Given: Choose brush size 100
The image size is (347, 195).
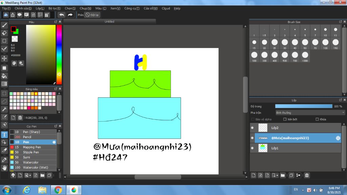Looking at the screenshot, I should pyautogui.click(x=325, y=44).
